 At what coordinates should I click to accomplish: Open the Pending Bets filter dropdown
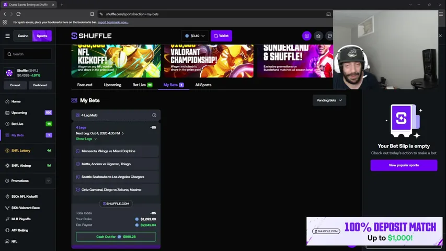329,100
